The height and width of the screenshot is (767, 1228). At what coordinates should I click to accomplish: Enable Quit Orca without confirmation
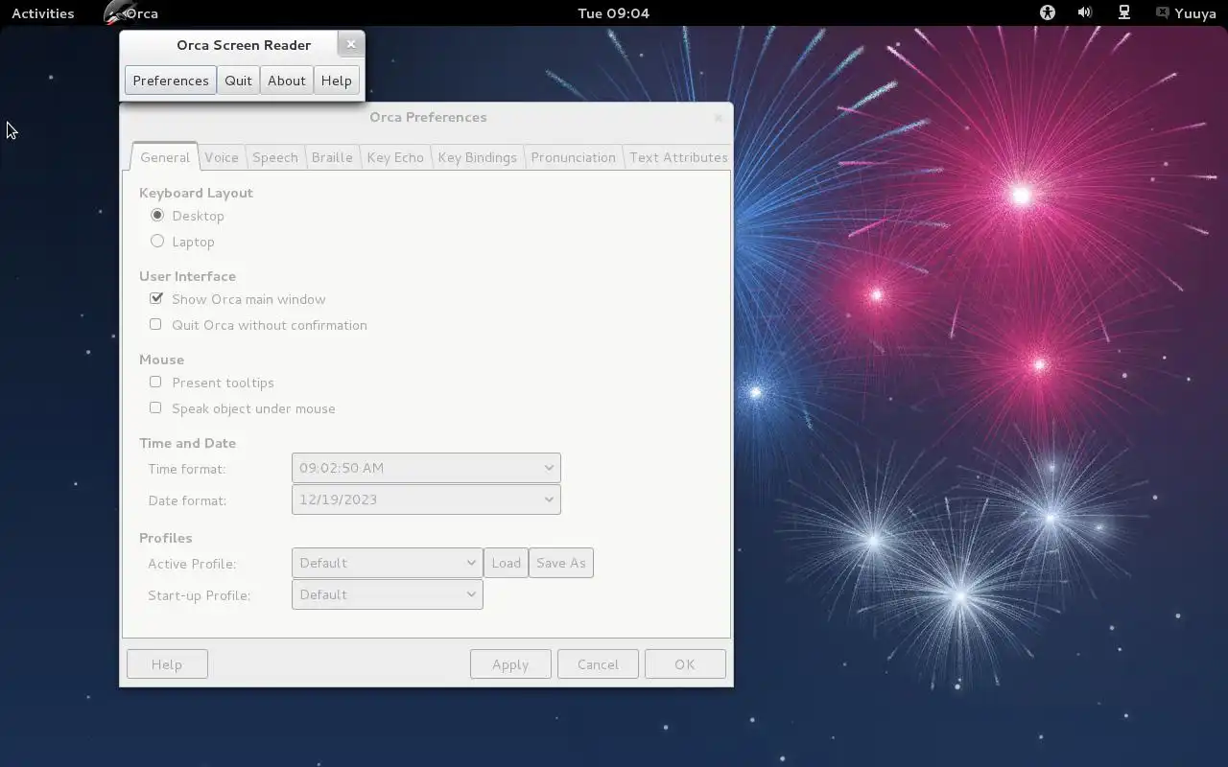[x=155, y=325]
